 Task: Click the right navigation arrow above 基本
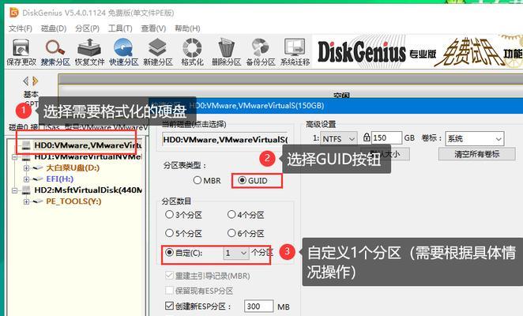point(36,81)
